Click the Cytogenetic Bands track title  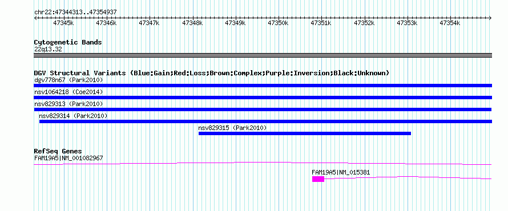click(x=68, y=42)
